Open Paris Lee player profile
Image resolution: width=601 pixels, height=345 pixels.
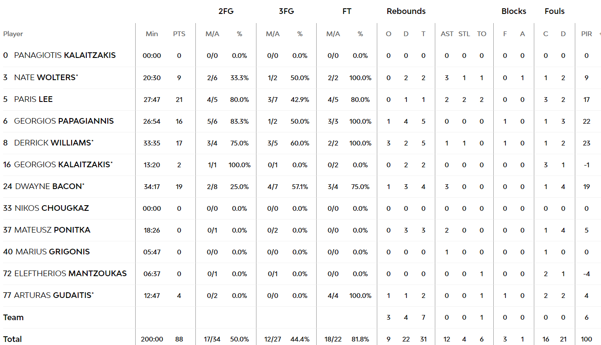33,99
